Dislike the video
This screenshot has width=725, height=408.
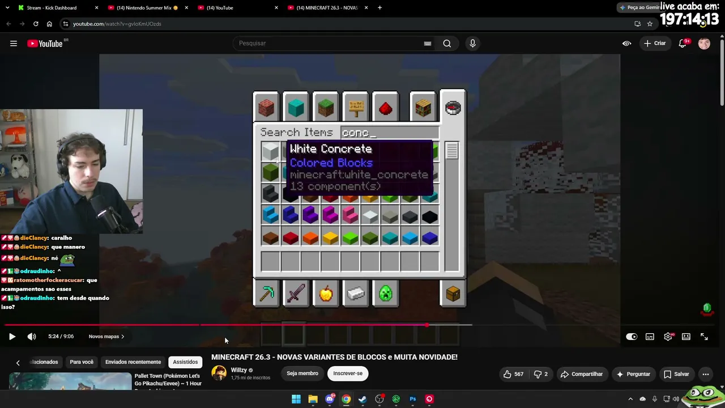541,374
